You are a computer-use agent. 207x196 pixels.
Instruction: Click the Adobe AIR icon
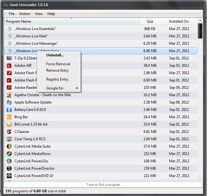tap(9, 66)
